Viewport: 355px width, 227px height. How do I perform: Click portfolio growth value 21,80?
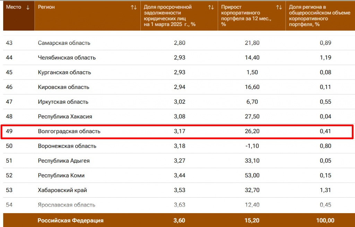pos(252,43)
